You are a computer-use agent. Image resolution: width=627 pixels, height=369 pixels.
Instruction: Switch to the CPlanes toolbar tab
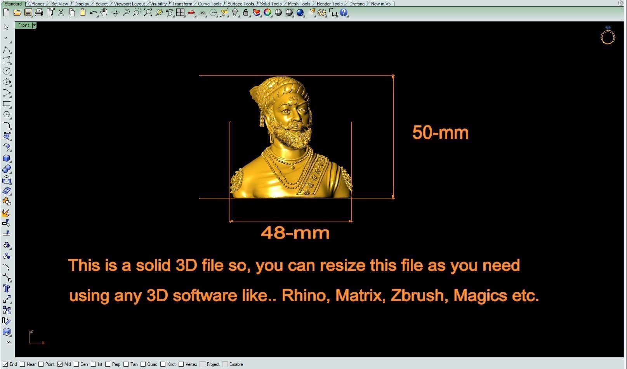(36, 3)
